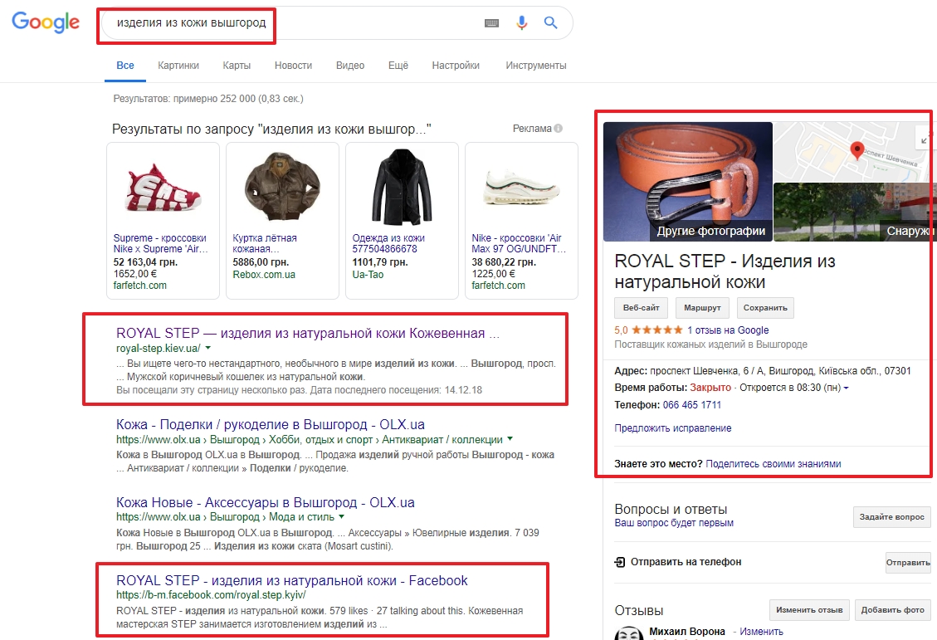
Task: Click Изменить link next to Михаил Ворона
Action: point(761,632)
